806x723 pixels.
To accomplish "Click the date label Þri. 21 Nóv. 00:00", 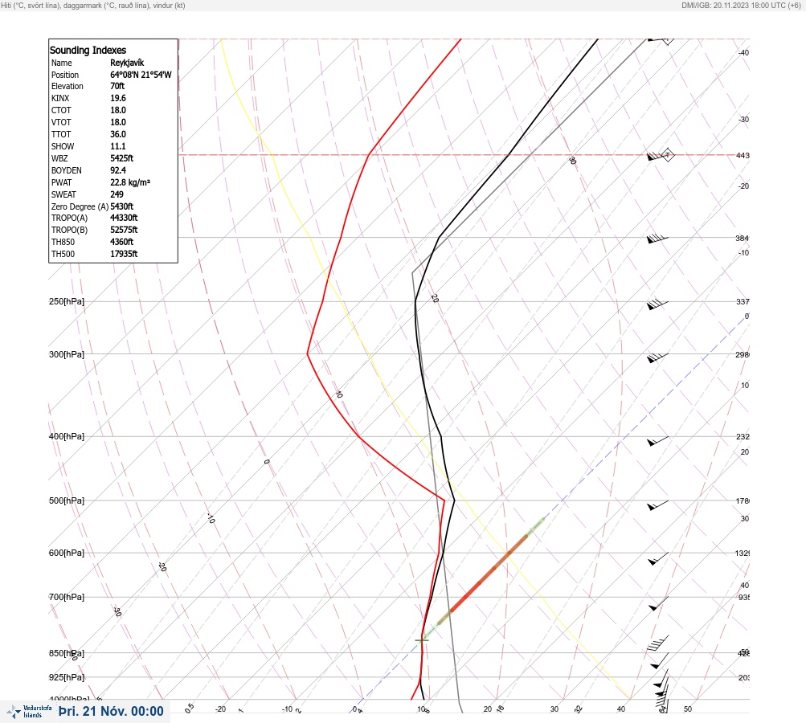I will 111,711.
